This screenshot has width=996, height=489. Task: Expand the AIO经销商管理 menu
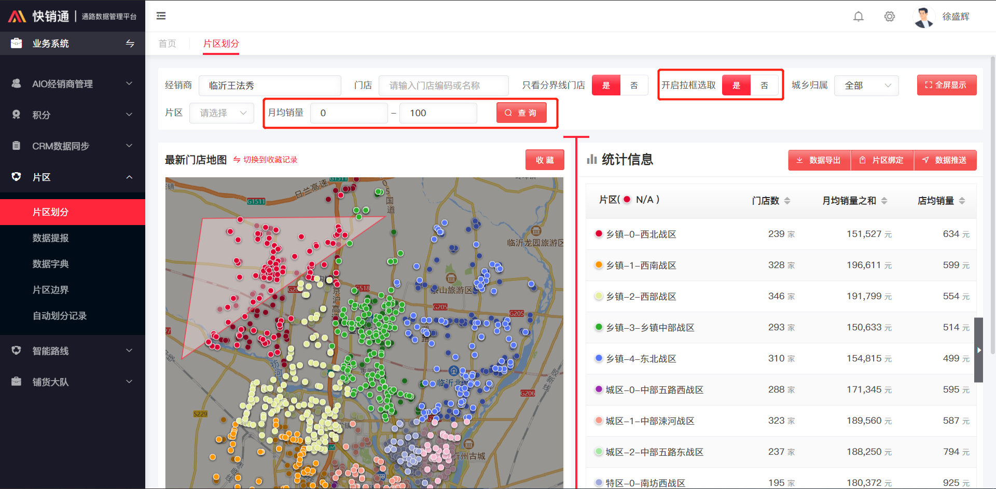pos(129,83)
